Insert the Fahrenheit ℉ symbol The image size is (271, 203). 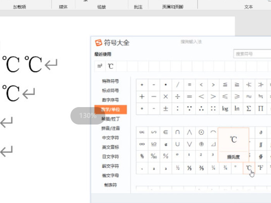(x=261, y=168)
